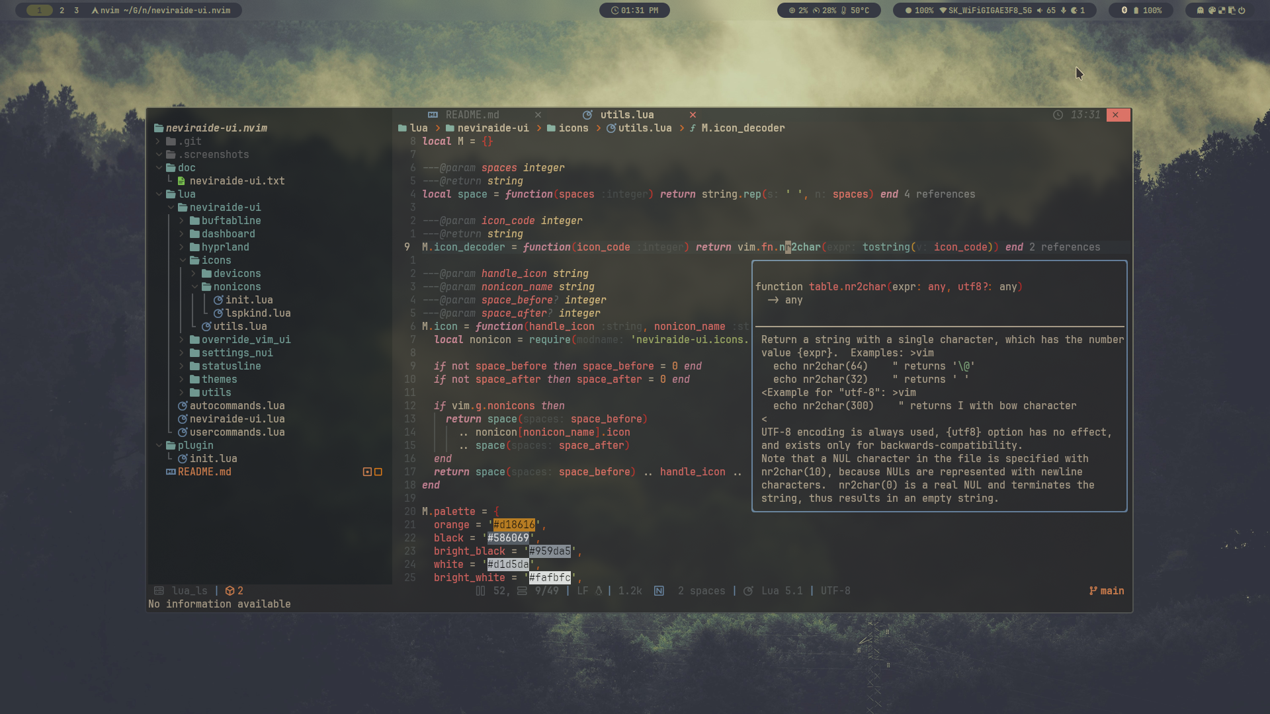Image resolution: width=1270 pixels, height=714 pixels.
Task: Click the icons breadcrumb segment
Action: point(573,128)
